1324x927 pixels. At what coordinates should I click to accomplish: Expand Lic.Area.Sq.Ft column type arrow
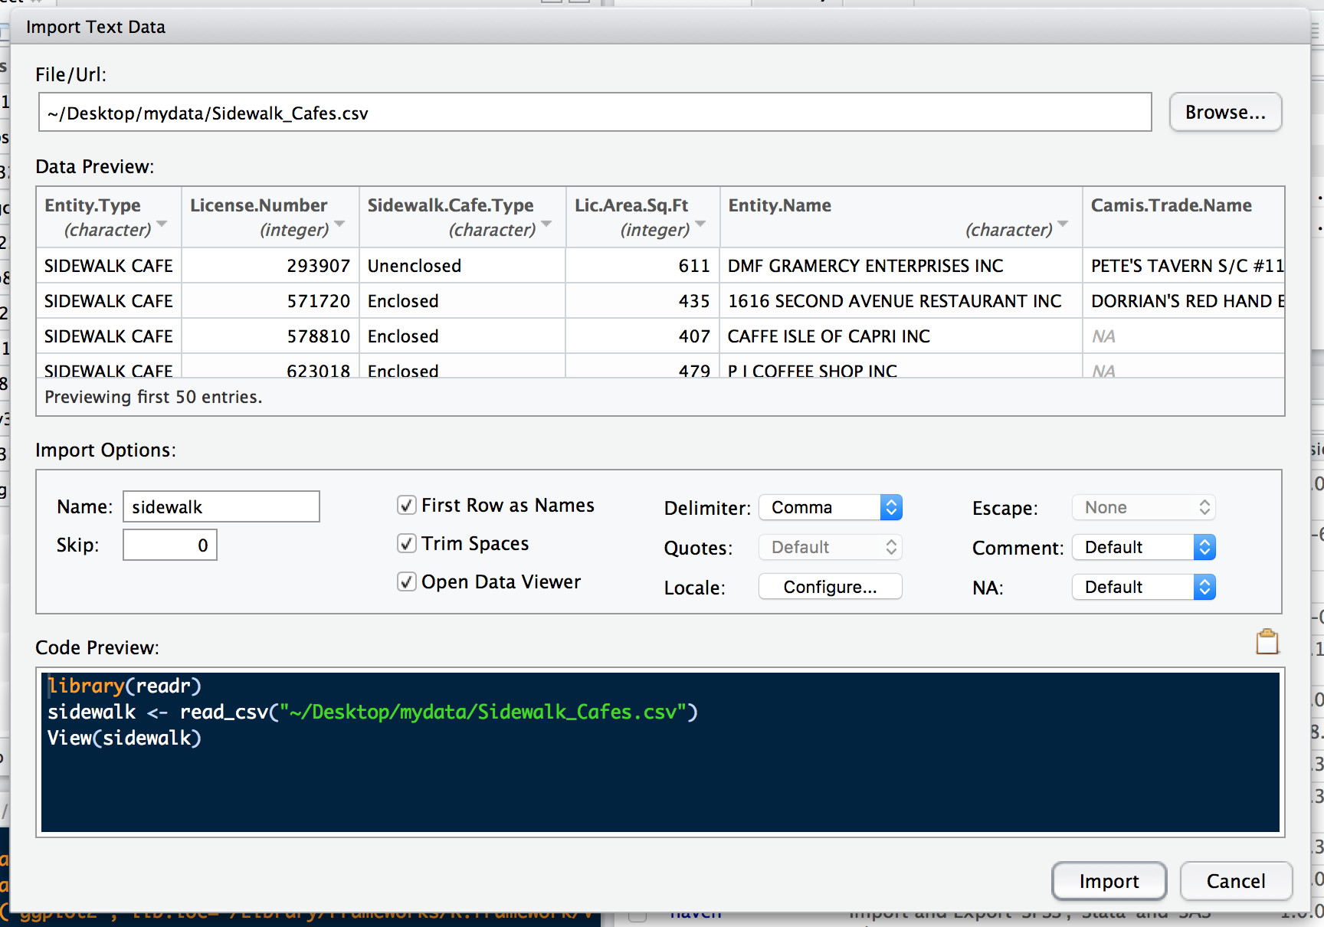(x=700, y=224)
